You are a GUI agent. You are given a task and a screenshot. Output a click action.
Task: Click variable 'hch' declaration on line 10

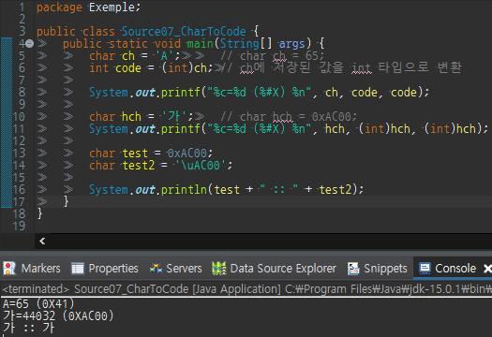pyautogui.click(x=131, y=117)
